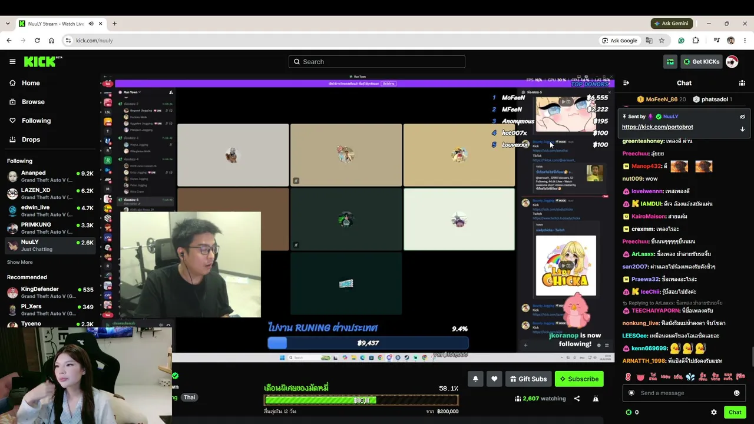View site information for kick.com
The image size is (754, 424).
pos(68,41)
